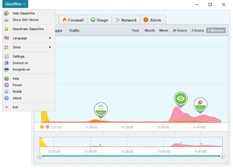Set graph range to 24 Hours
The image size is (233, 168).
(x=180, y=30)
